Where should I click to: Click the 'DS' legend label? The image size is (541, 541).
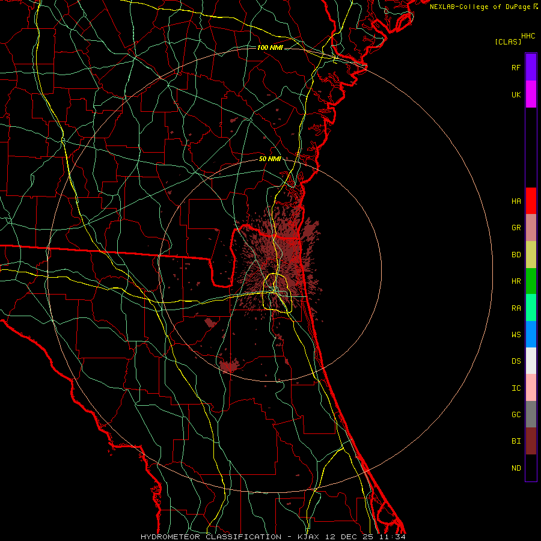coord(516,361)
